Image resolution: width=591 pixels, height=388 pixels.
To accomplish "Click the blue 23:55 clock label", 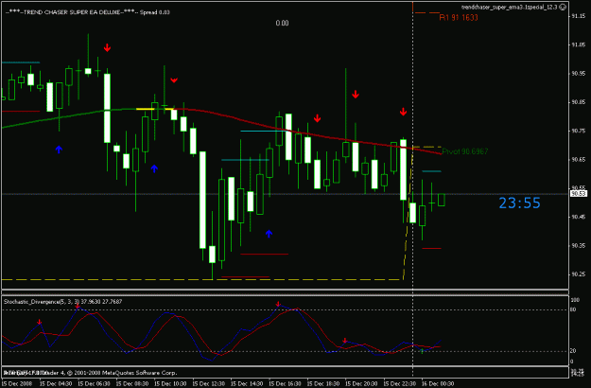I will click(520, 203).
